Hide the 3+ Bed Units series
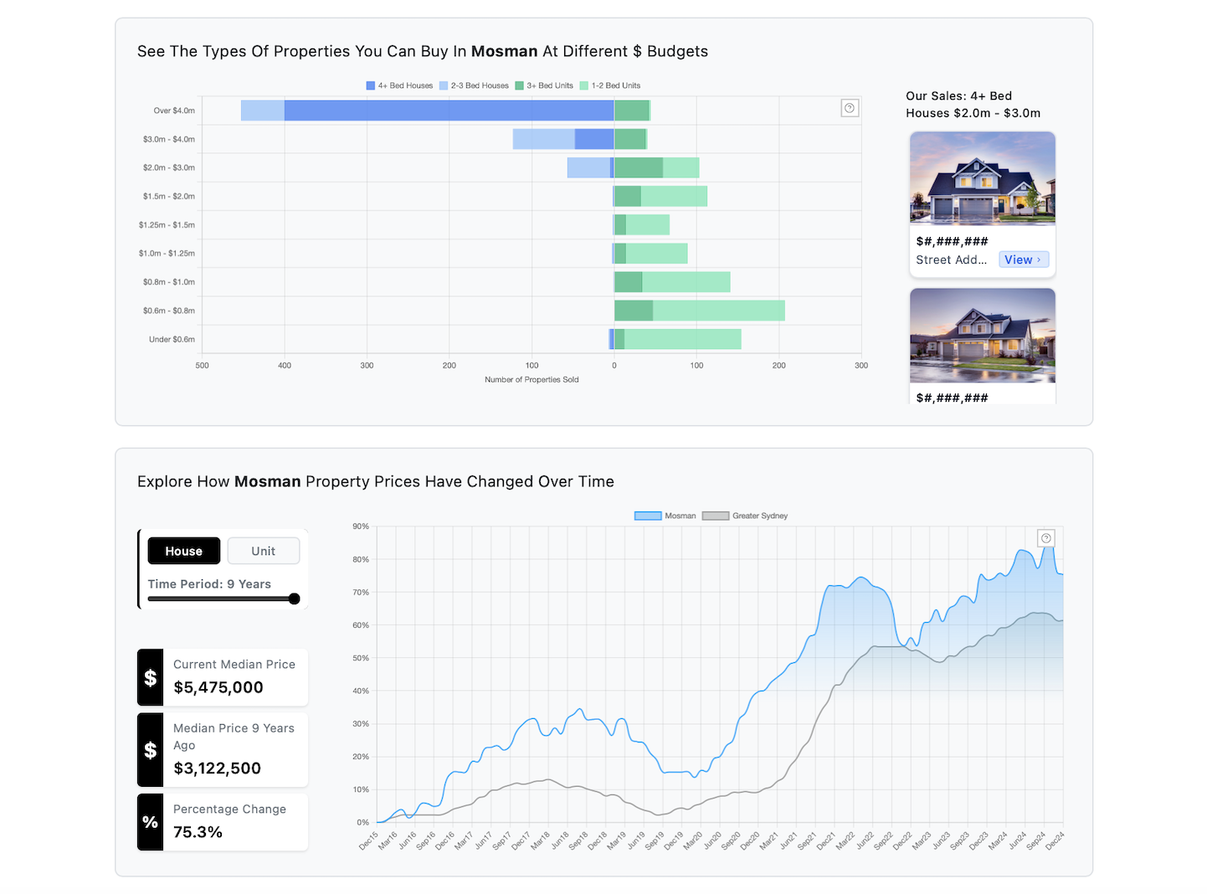Image resolution: width=1207 pixels, height=894 pixels. 544,85
